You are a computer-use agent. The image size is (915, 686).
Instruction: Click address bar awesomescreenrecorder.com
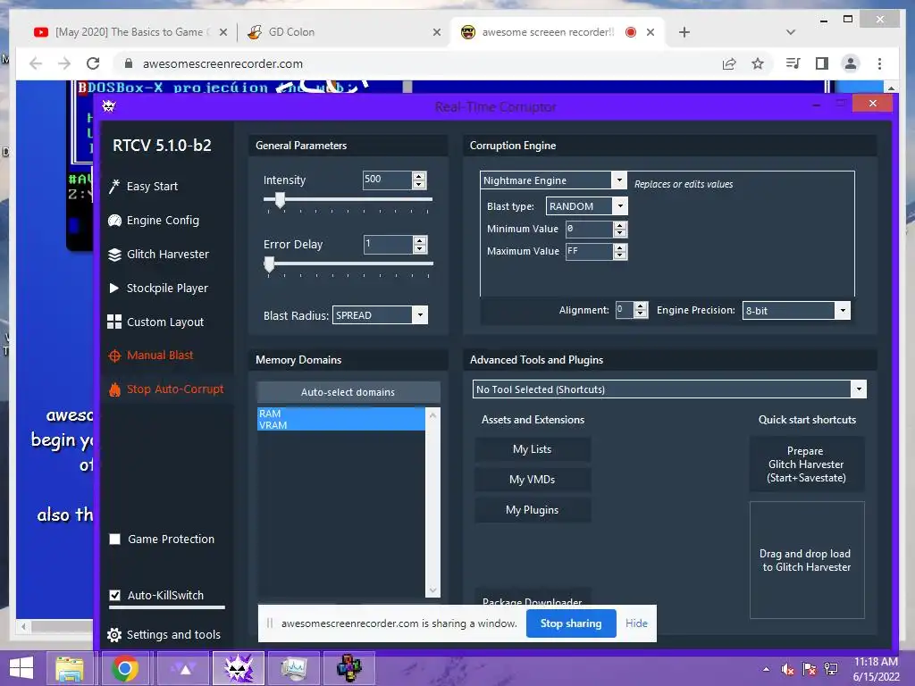222,63
